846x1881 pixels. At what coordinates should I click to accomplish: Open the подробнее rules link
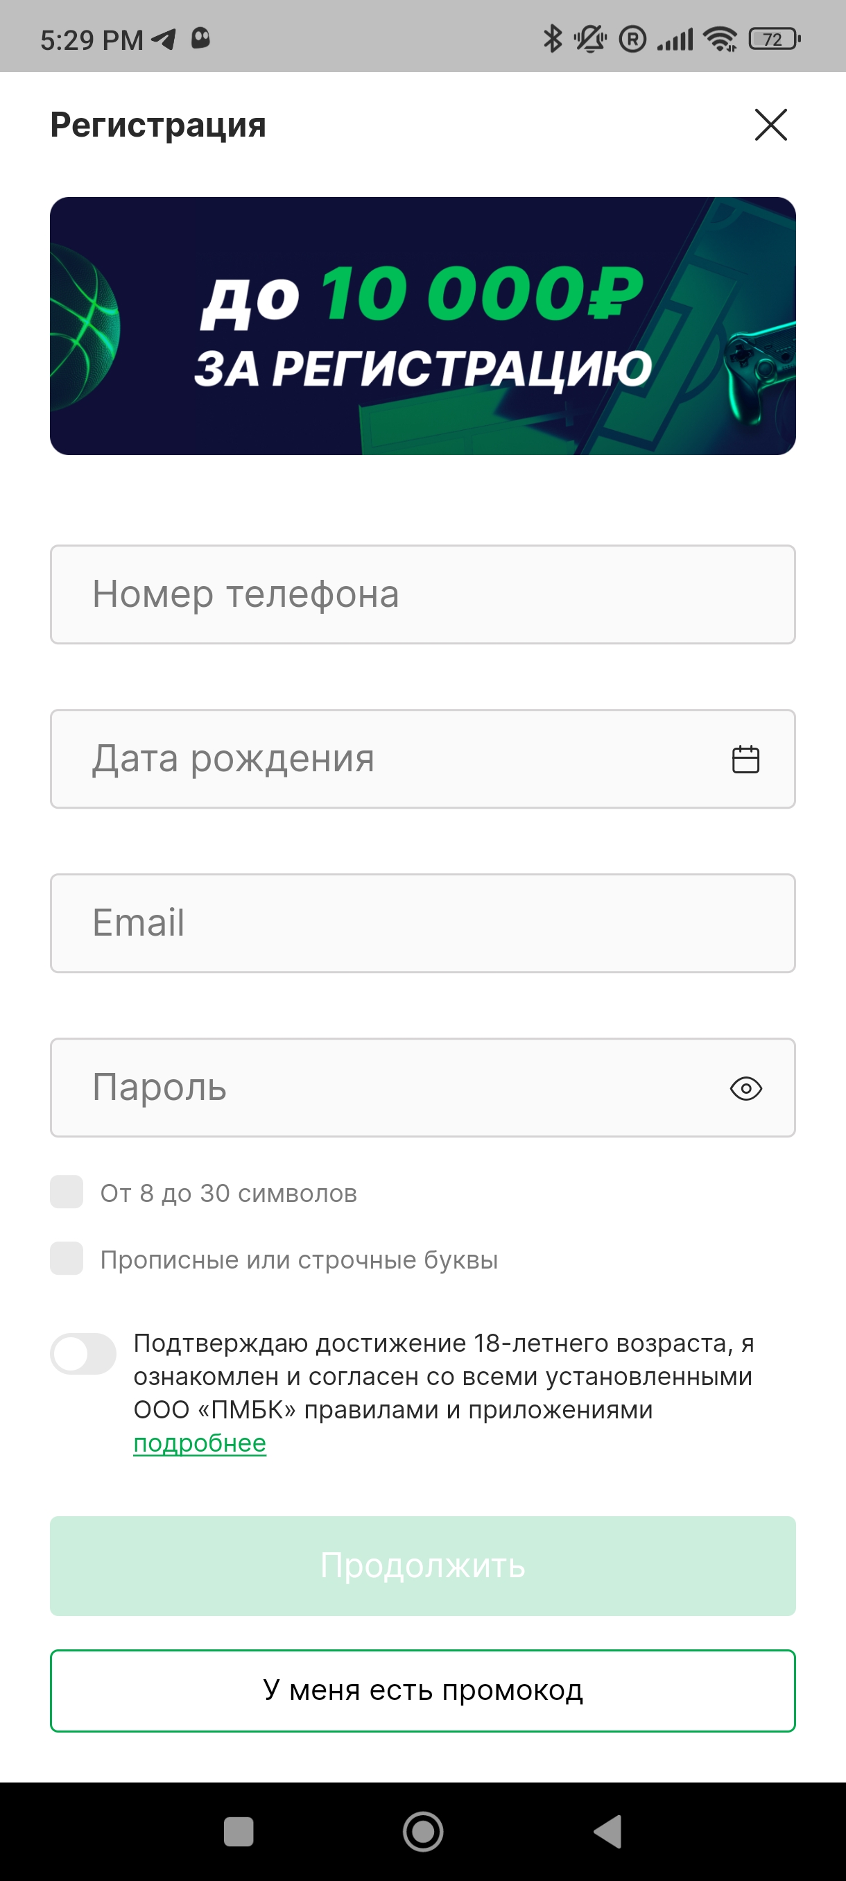199,1443
